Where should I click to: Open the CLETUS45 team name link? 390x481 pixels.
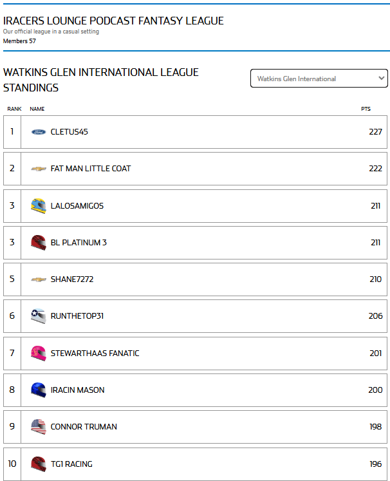pyautogui.click(x=70, y=132)
